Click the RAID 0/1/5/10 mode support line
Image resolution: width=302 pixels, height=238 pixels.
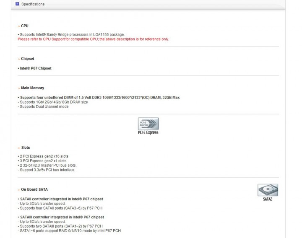[x=69, y=231]
